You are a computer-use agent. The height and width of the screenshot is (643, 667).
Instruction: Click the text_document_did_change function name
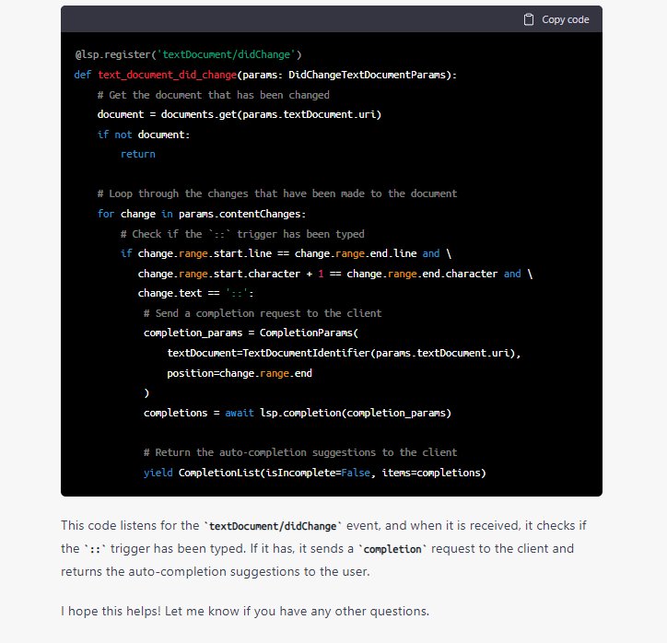(167, 75)
